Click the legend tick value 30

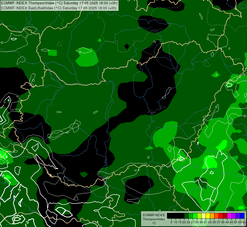[x=202, y=222]
